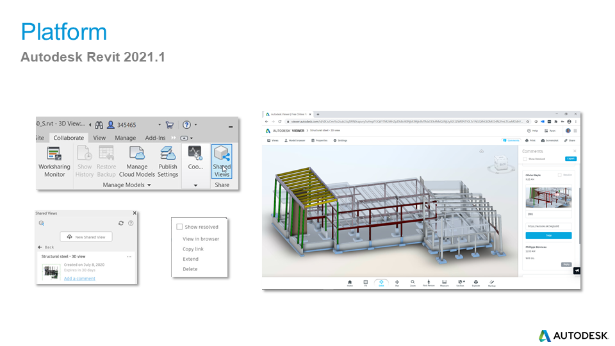Select the Pan tool in viewer toolbar

[x=397, y=283]
